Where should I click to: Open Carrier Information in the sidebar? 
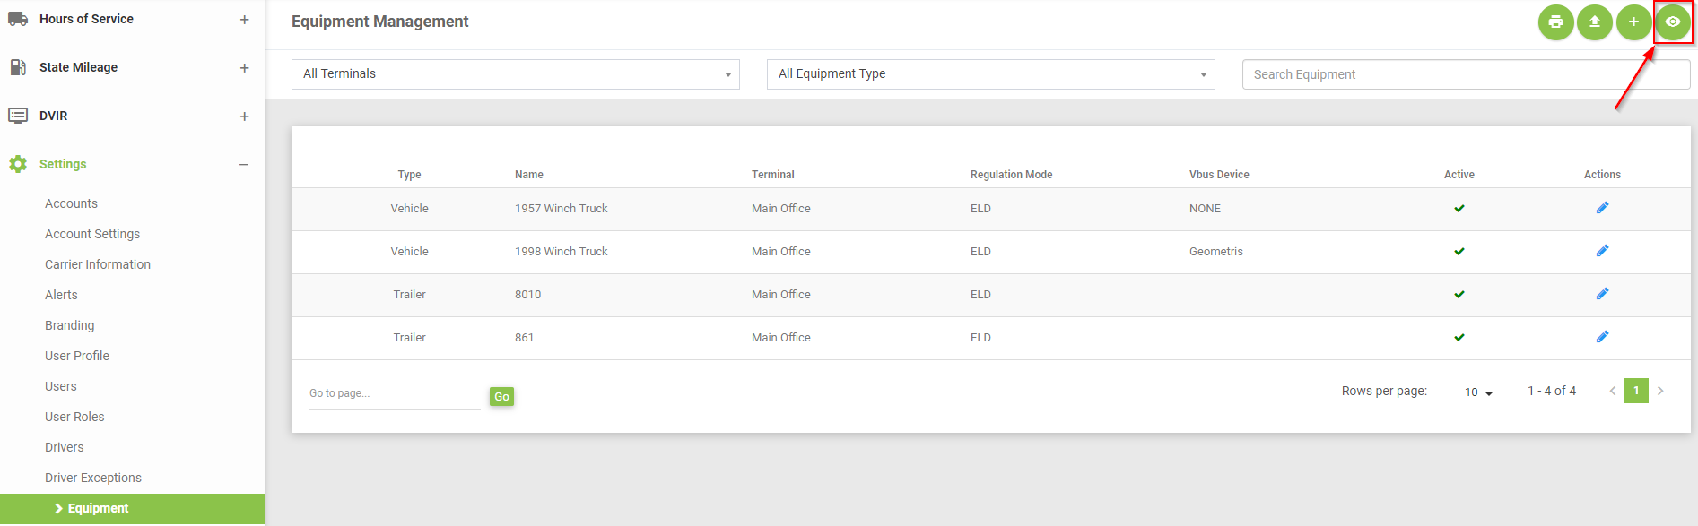click(x=98, y=264)
